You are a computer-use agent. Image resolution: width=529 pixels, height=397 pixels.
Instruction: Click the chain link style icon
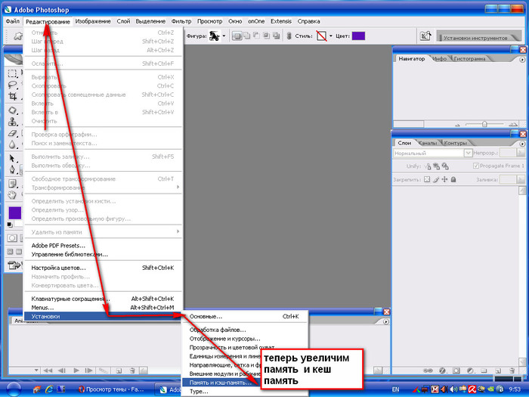289,36
